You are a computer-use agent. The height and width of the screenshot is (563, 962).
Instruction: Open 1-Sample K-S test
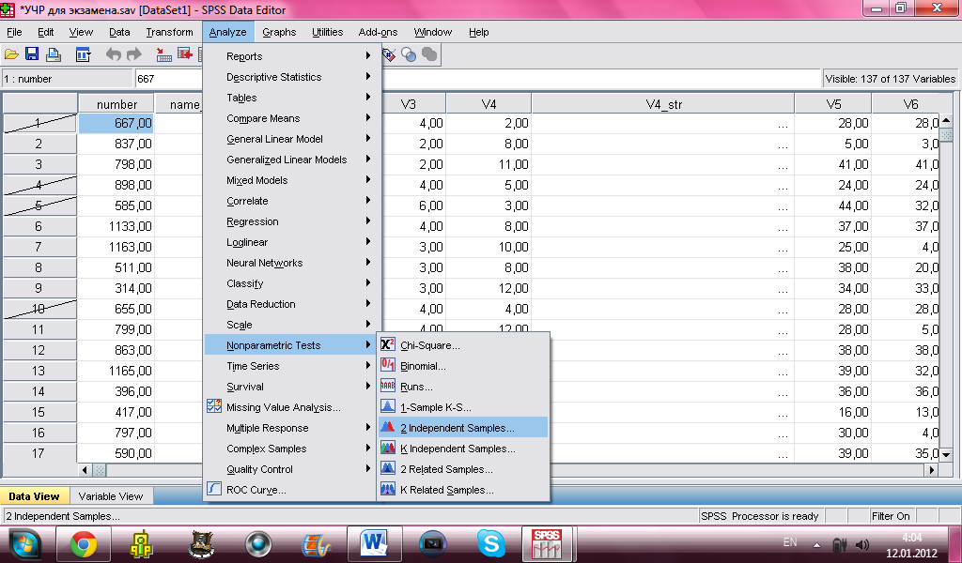pyautogui.click(x=463, y=407)
